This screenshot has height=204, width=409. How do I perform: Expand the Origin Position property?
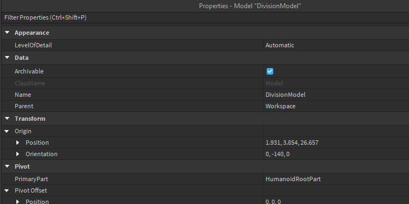coord(17,143)
